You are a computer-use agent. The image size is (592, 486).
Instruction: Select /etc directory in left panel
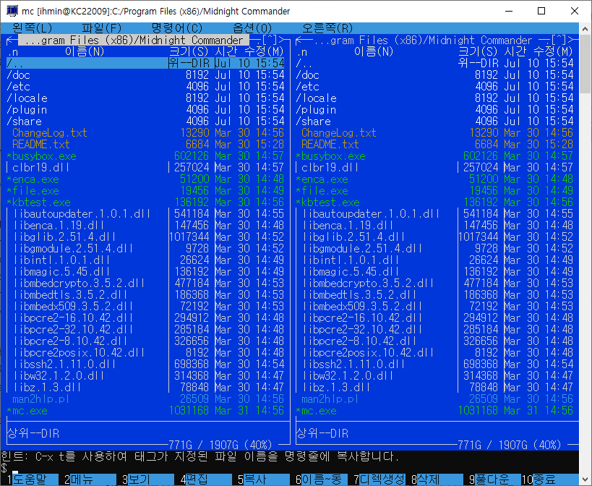[x=145, y=87]
